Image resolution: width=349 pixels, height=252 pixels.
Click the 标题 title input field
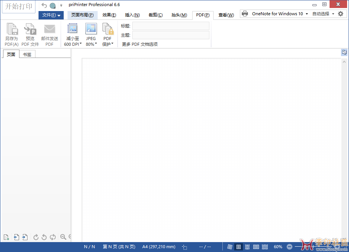coord(171,26)
